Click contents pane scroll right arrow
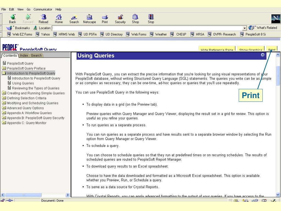This screenshot has height=211, width=281. click(68, 195)
